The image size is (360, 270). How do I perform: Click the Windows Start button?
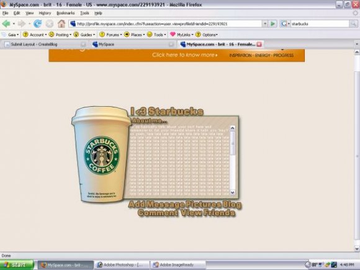point(17,264)
